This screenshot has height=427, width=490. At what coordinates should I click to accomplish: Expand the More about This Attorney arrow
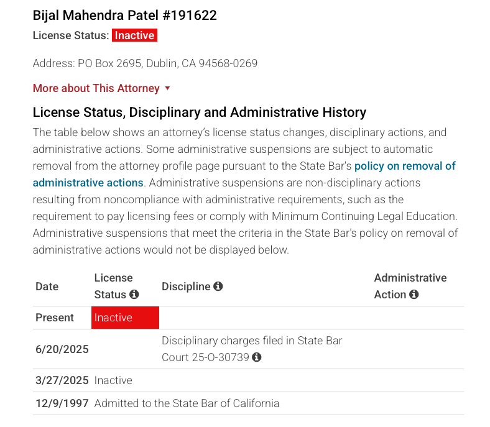[x=167, y=88]
